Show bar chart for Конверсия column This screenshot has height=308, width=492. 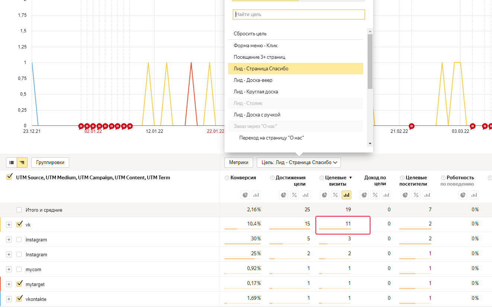(x=256, y=195)
